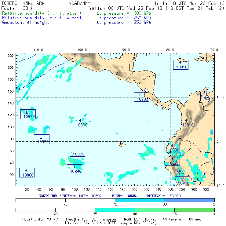Viewport: 226px width, 226px height.
Task: Click the '10 S' latitude label
Action: tap(221, 186)
